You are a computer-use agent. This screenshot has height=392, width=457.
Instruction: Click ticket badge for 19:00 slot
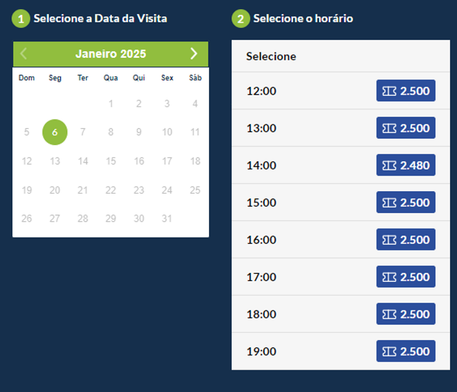coord(406,351)
